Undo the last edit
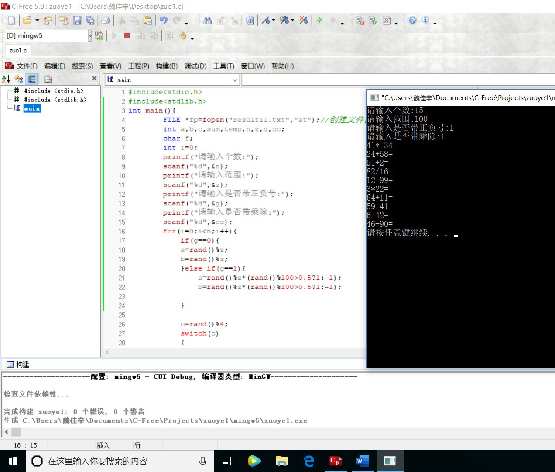The width and height of the screenshot is (555, 472). click(164, 20)
